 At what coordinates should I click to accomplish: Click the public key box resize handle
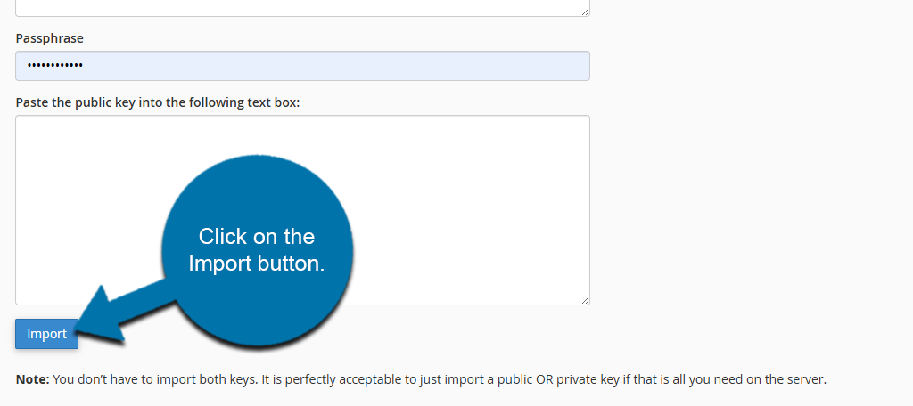click(585, 300)
